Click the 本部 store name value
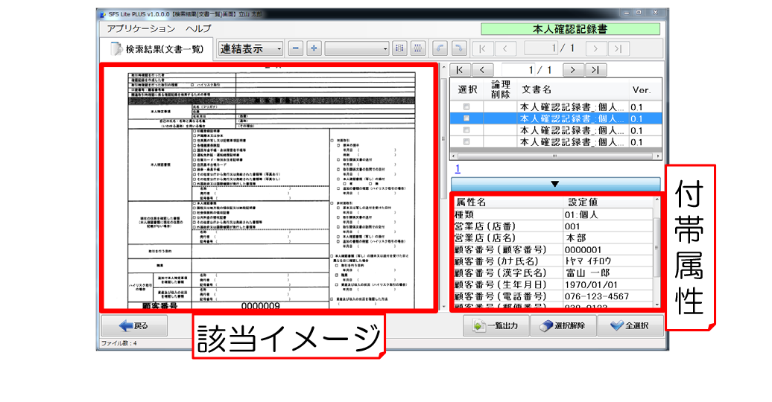 [x=608, y=238]
